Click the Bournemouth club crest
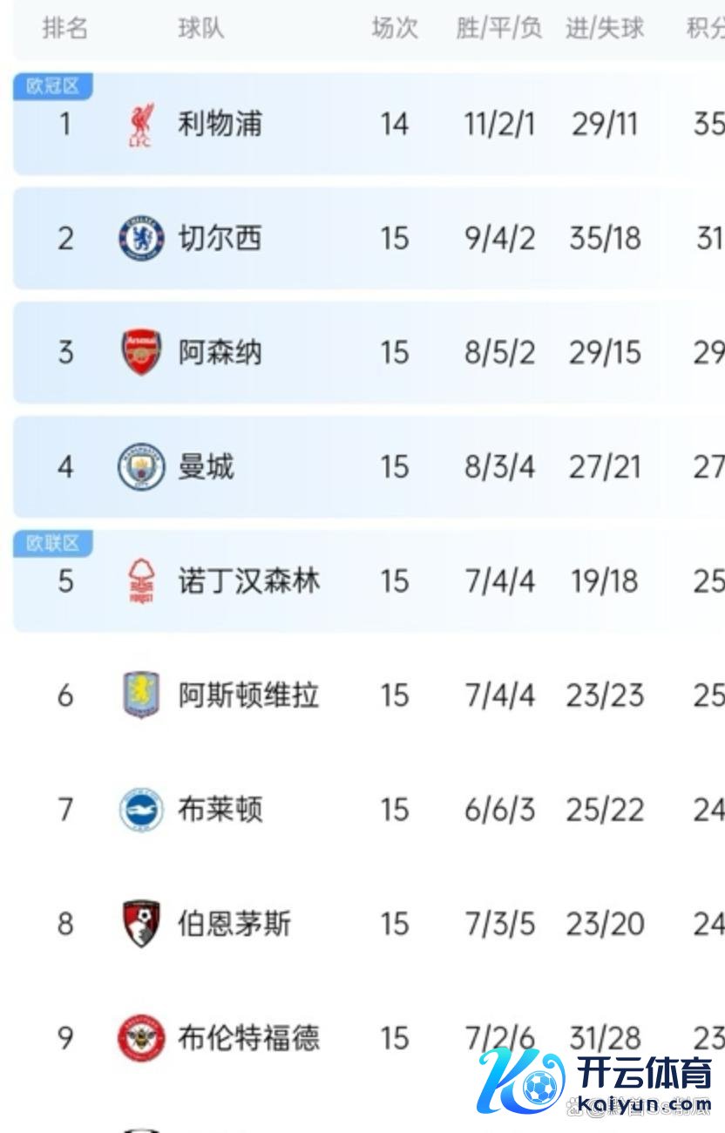Viewport: 725px width, 1133px height. tap(141, 924)
